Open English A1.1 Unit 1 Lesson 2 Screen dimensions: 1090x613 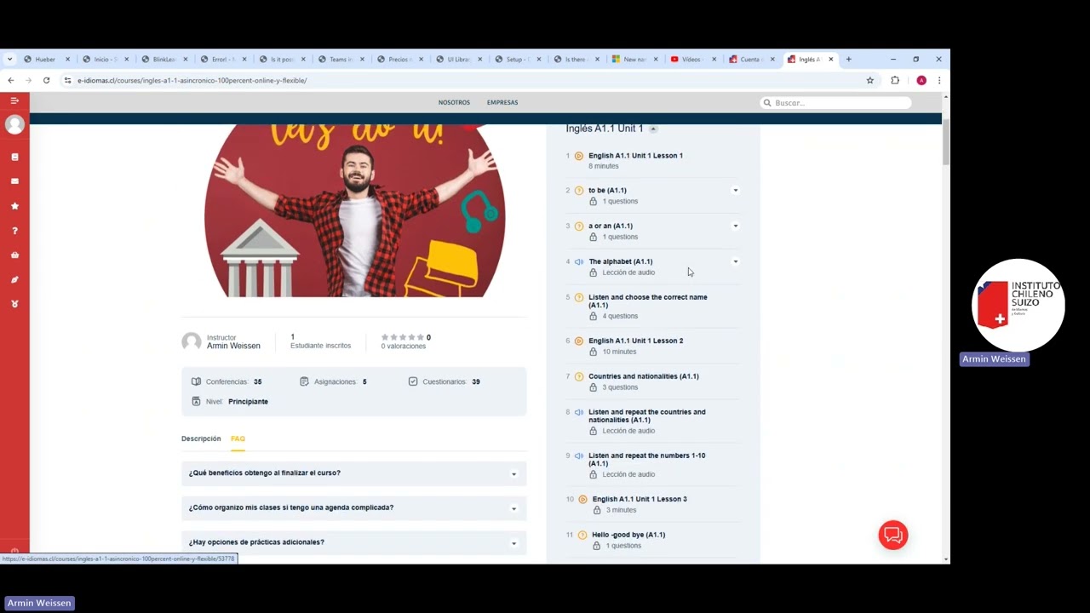635,341
